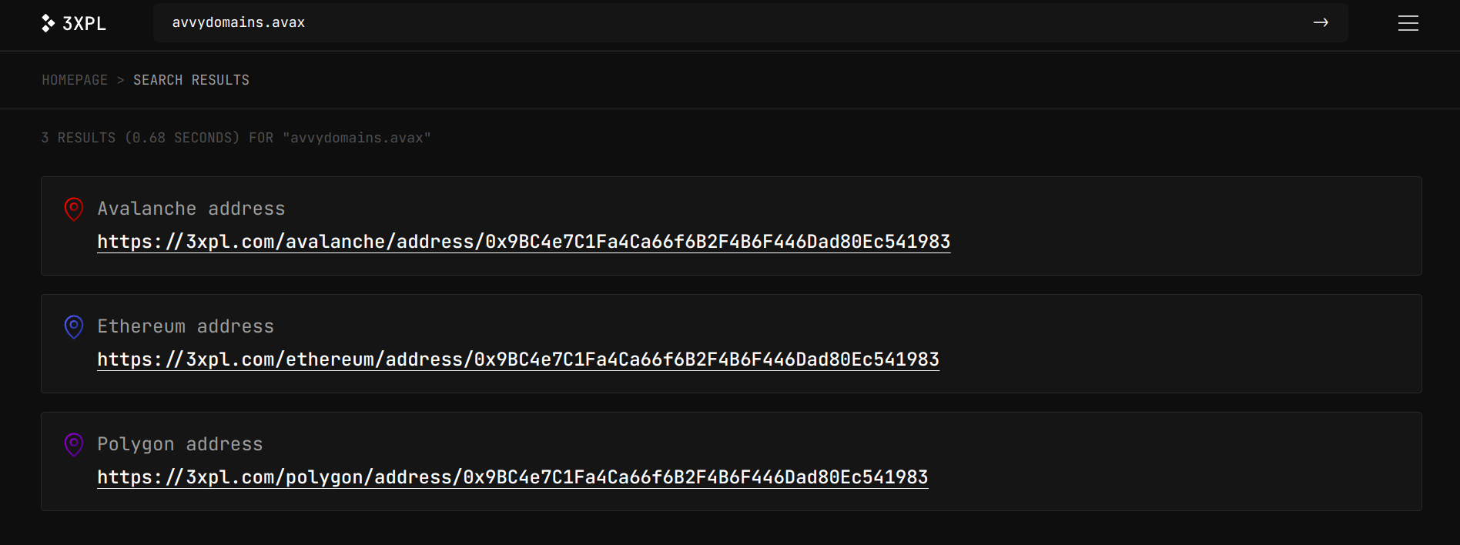Submit search with the arrow icon
Image resolution: width=1460 pixels, height=545 pixels.
1321,22
